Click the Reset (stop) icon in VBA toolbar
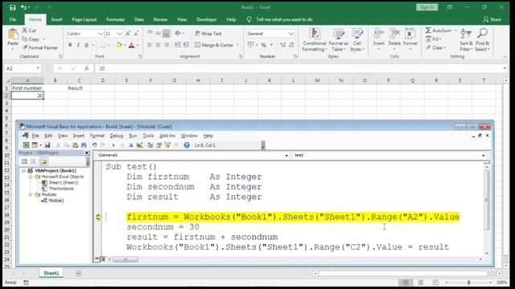Screen dimensions: 515x289 (x=130, y=145)
